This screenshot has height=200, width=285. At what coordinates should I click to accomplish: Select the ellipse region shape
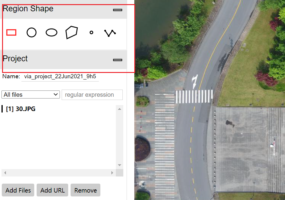click(52, 32)
